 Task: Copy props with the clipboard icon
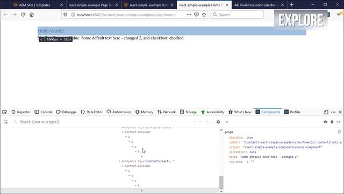pos(340,131)
